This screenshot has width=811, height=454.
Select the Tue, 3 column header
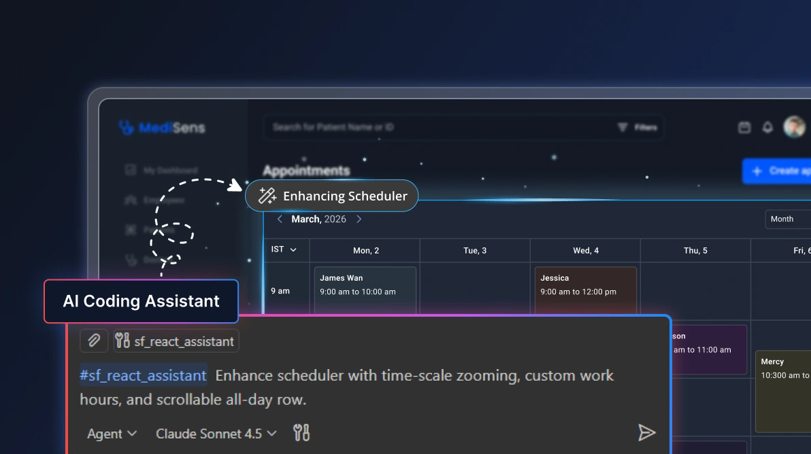pyautogui.click(x=475, y=251)
